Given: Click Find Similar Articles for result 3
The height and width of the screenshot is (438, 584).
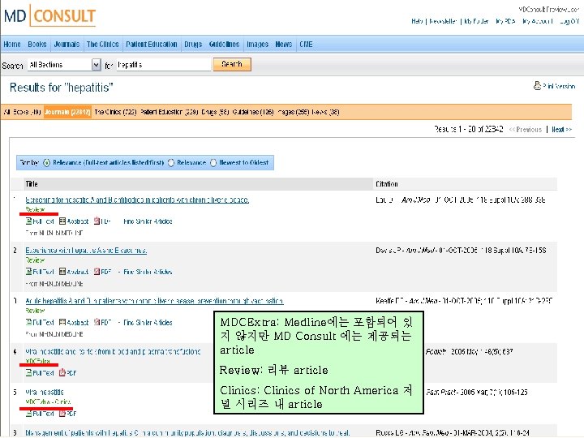Looking at the screenshot, I should pos(148,322).
